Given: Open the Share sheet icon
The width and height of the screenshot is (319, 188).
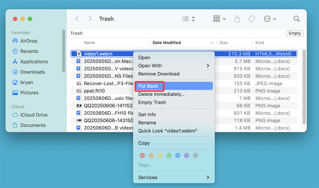Looking at the screenshot, I should (x=237, y=19).
